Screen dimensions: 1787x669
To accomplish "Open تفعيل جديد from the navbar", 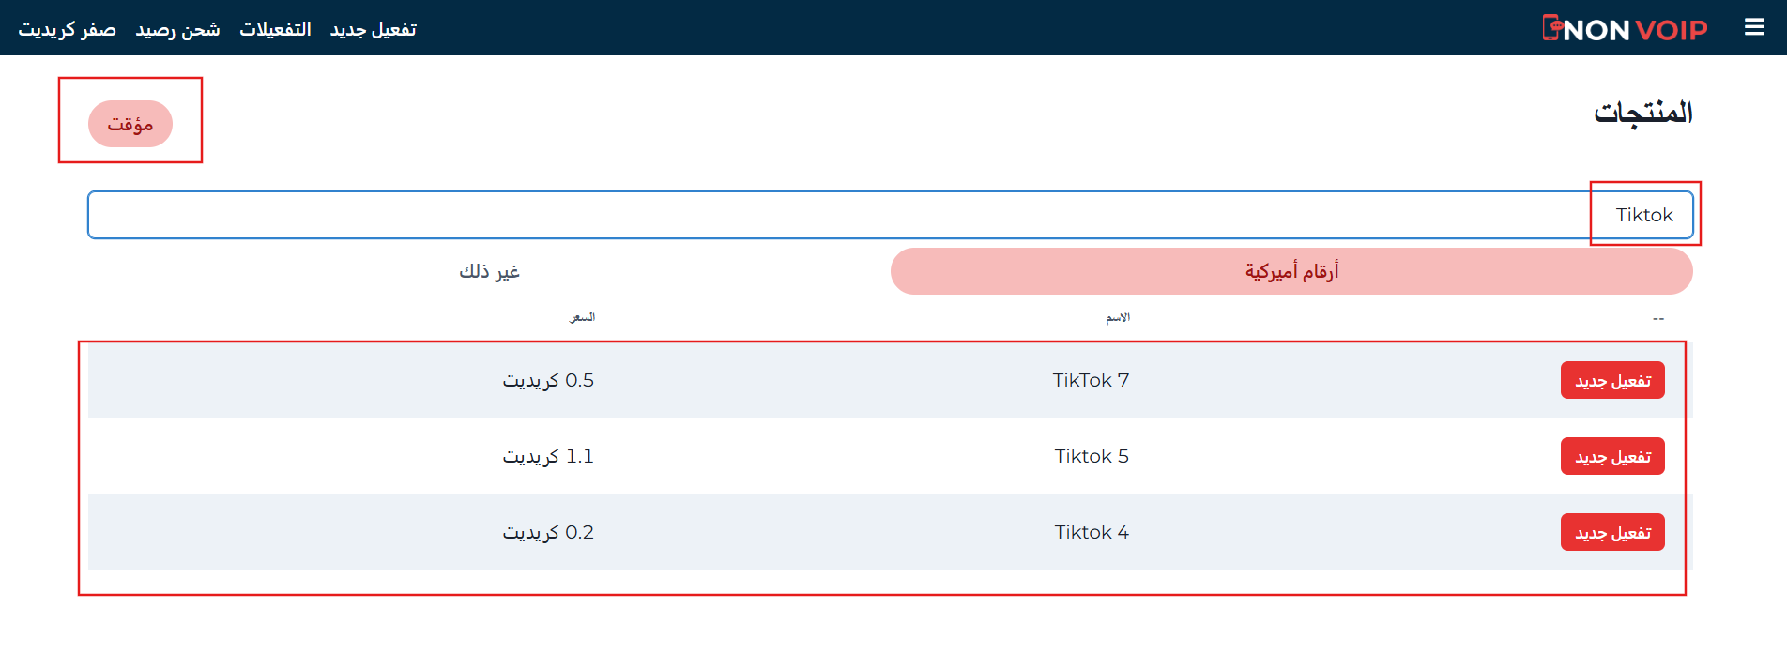I will click(374, 29).
